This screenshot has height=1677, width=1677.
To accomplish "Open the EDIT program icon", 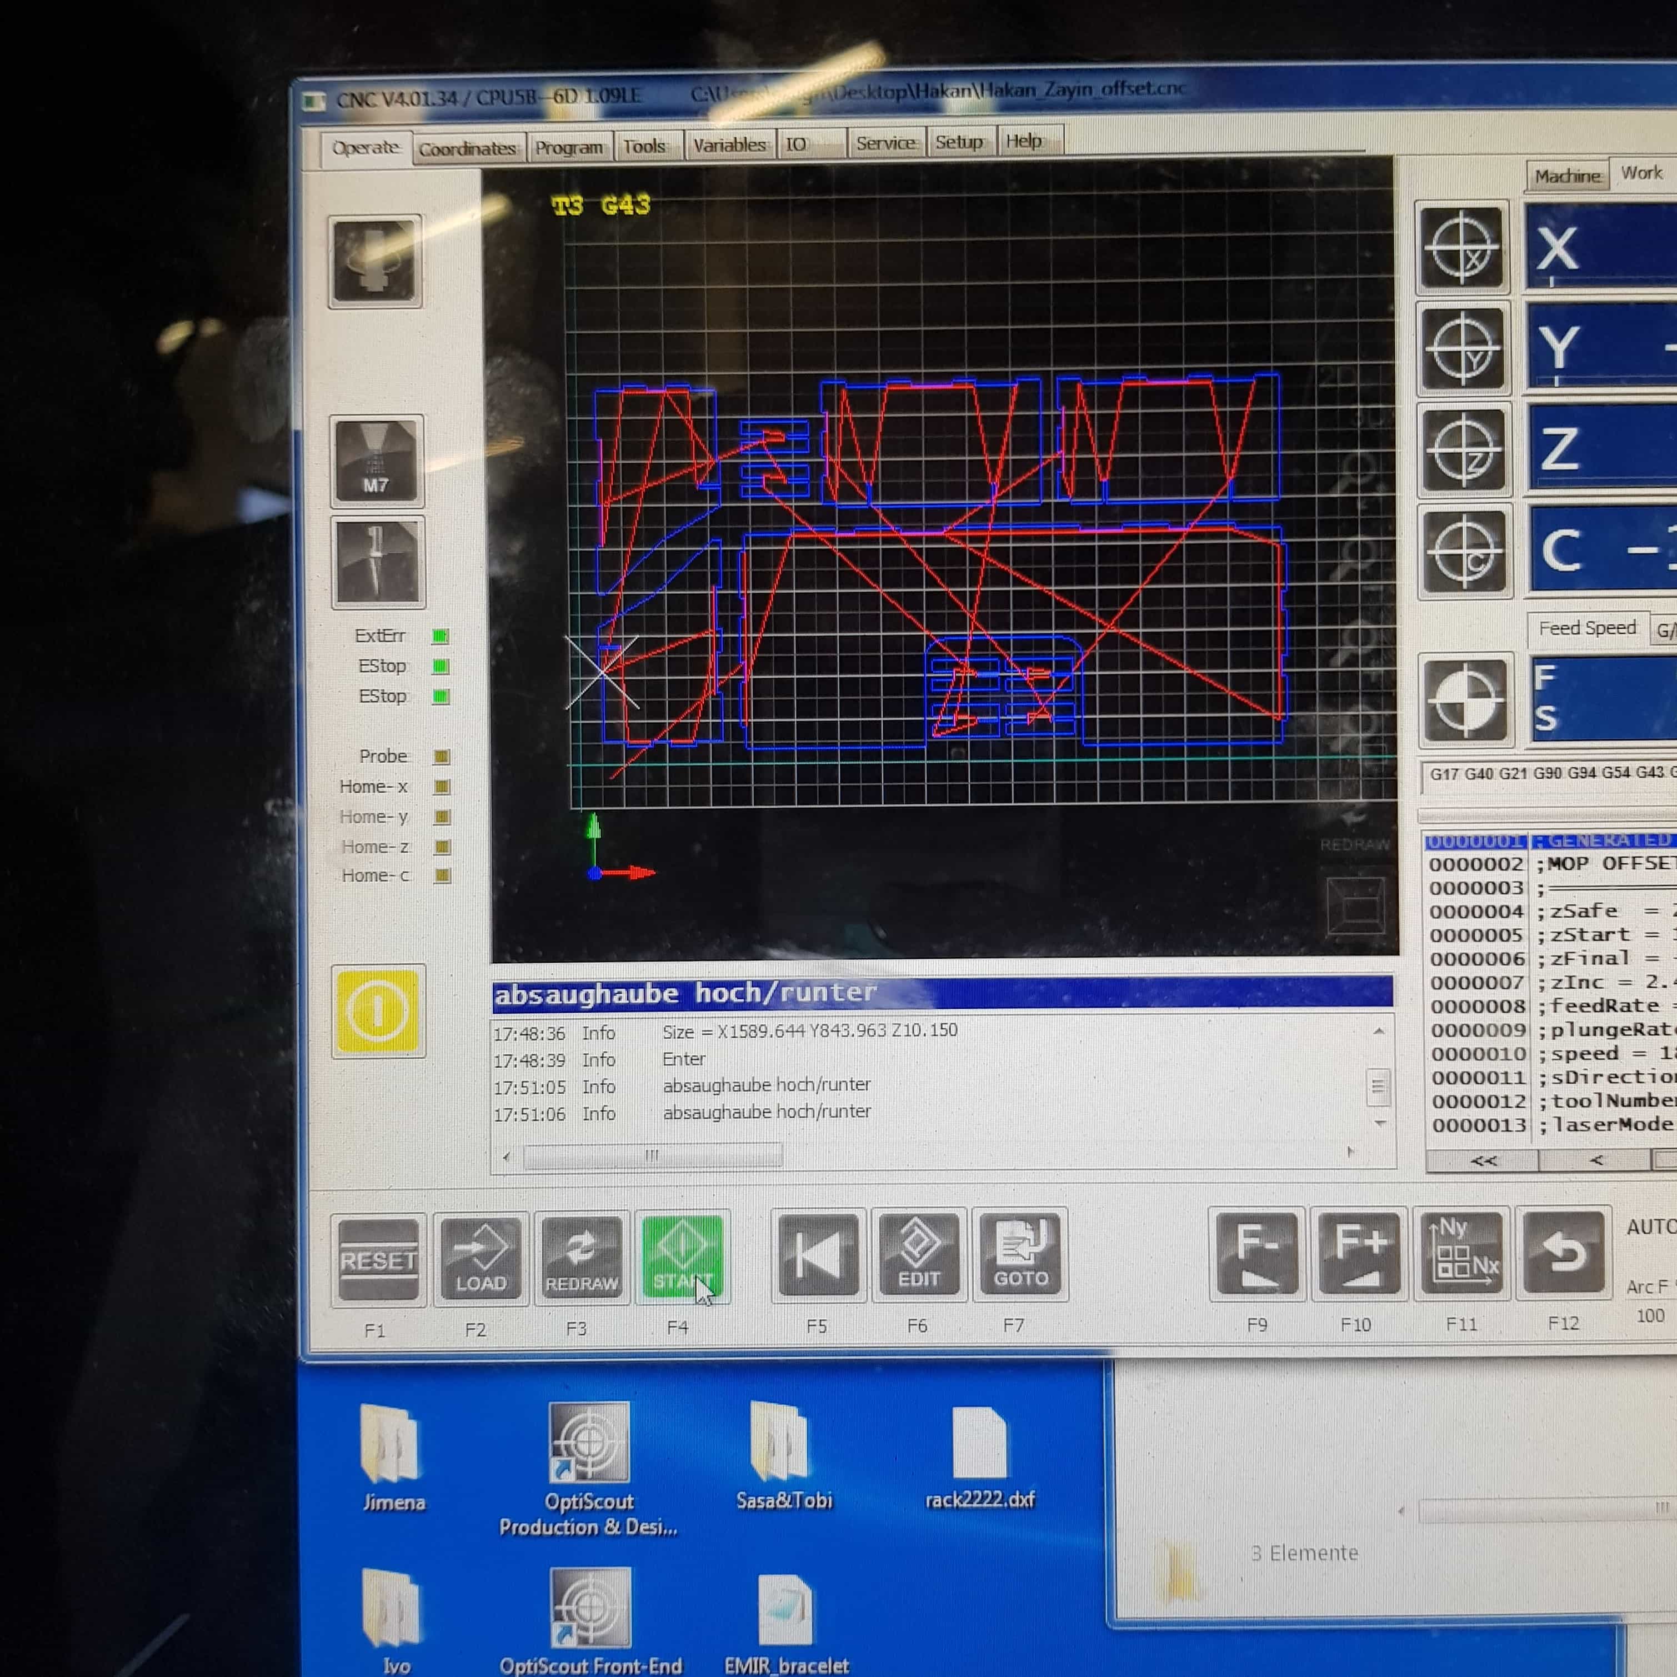I will coord(918,1253).
